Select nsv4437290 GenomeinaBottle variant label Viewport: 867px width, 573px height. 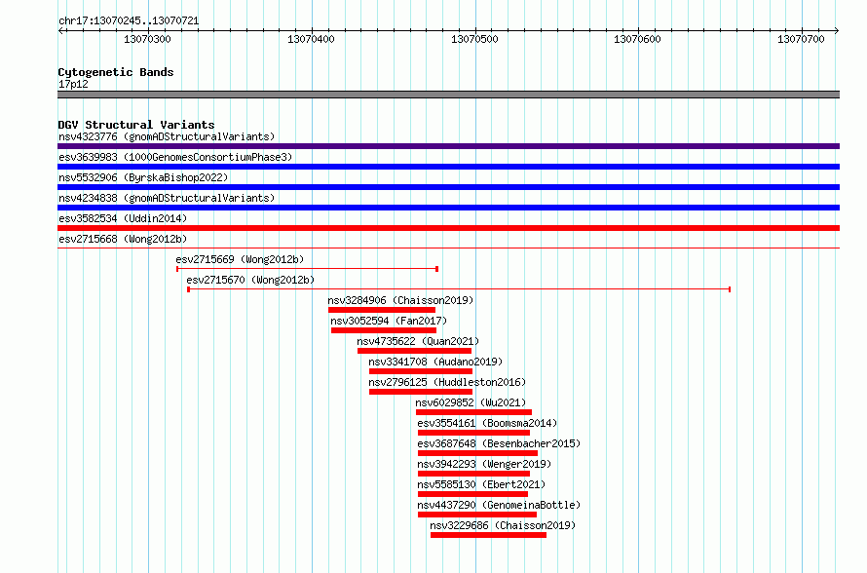(x=499, y=505)
